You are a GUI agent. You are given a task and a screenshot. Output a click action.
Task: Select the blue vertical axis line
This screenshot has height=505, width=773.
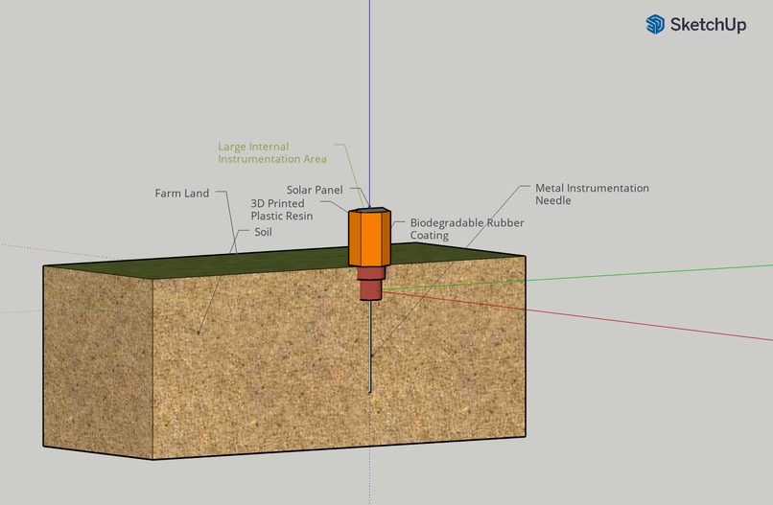pos(370,103)
